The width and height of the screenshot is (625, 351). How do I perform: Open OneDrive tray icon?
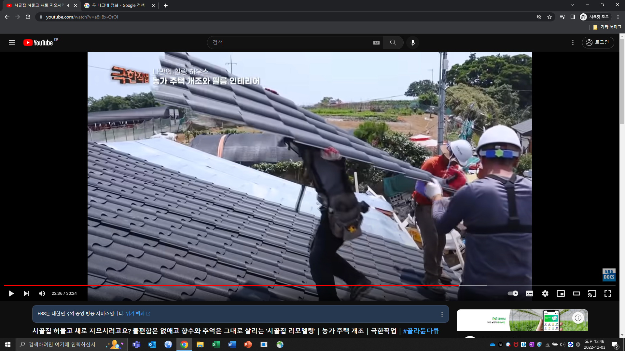coord(493,344)
